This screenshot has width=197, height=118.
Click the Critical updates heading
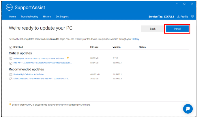20,53
